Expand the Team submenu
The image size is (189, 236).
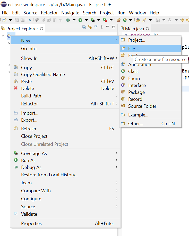tap(65, 183)
